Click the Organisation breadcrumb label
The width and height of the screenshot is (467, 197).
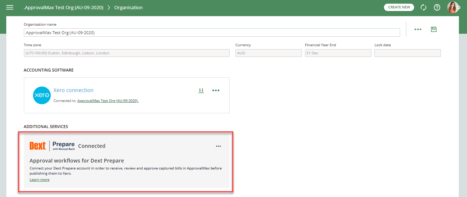pos(129,7)
